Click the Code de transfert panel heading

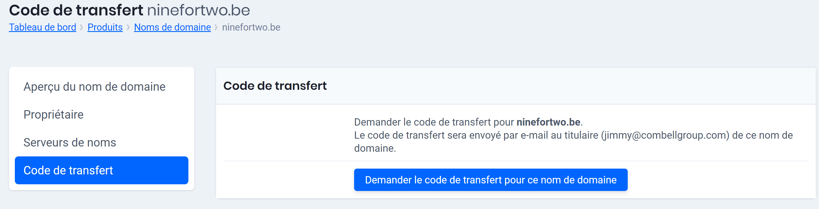click(x=275, y=85)
